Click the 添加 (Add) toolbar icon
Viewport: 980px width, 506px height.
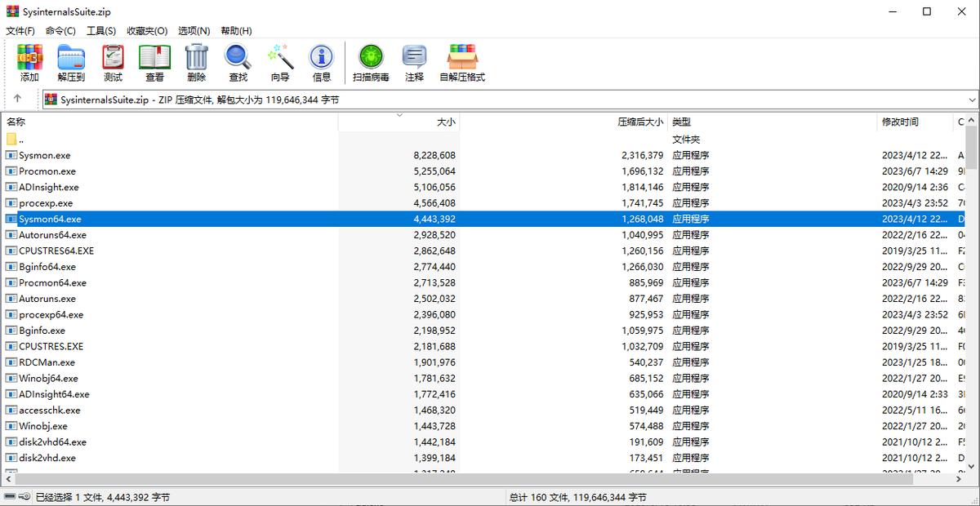[29, 61]
